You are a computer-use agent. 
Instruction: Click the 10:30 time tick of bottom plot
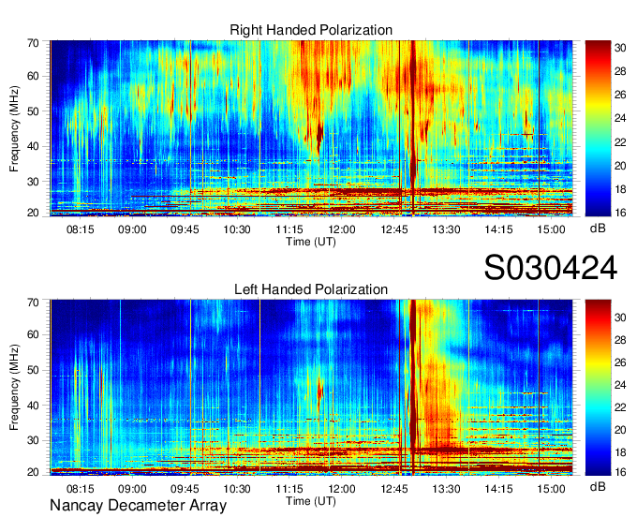(237, 489)
